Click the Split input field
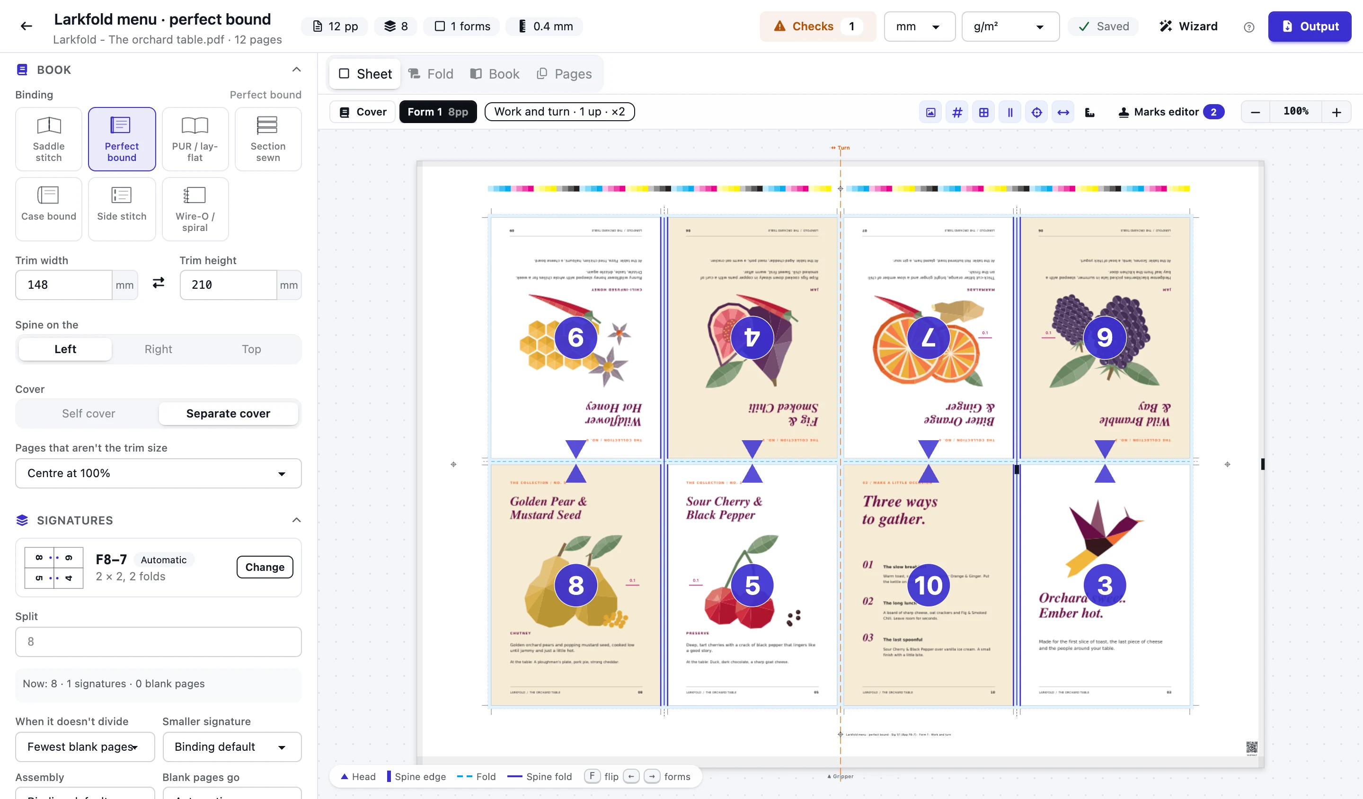This screenshot has height=799, width=1363. (159, 641)
